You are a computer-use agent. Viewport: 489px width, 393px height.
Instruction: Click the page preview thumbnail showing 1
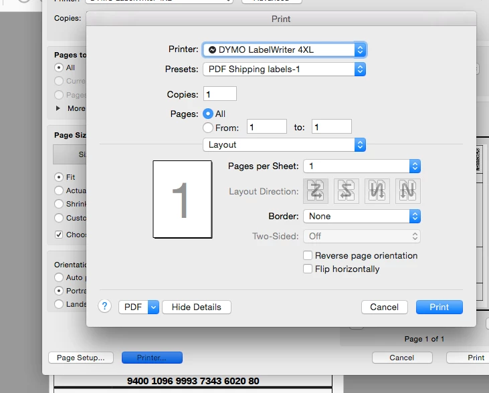coord(183,199)
